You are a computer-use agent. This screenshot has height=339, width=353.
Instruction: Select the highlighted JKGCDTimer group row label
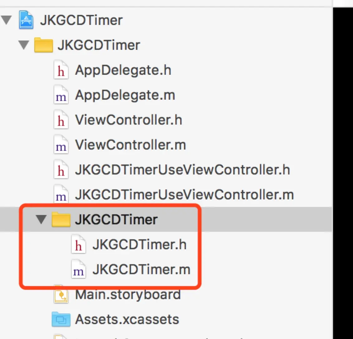[116, 219]
